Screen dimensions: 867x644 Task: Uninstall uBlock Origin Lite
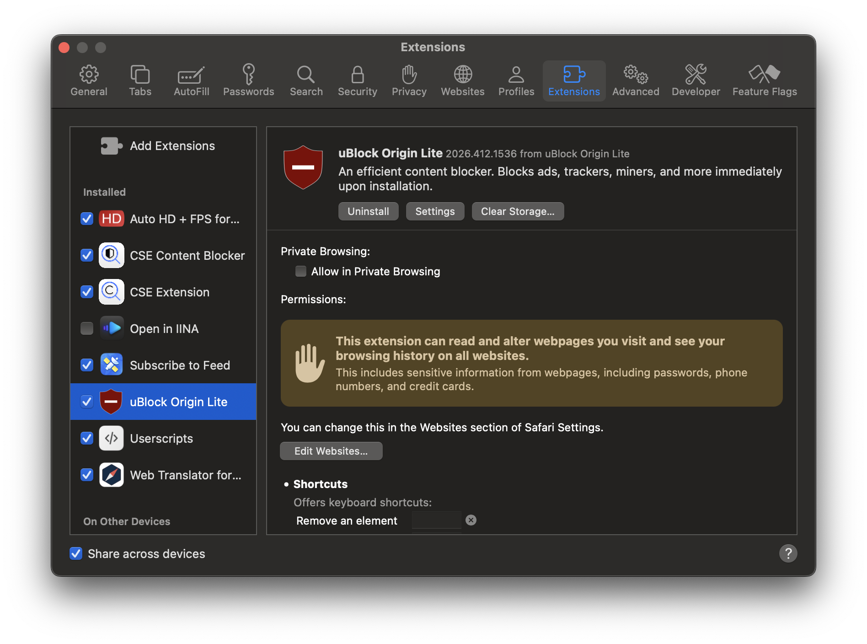click(x=368, y=211)
